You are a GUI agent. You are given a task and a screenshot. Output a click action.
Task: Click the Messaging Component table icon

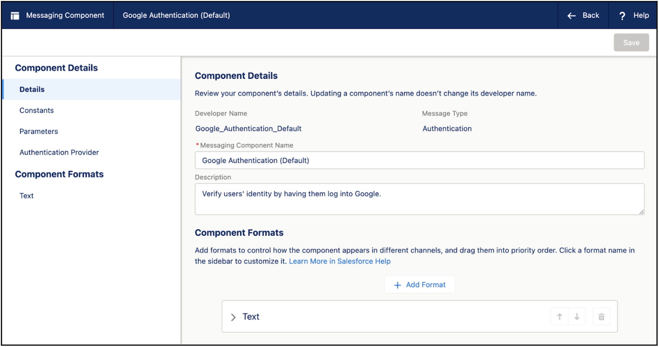(x=15, y=16)
